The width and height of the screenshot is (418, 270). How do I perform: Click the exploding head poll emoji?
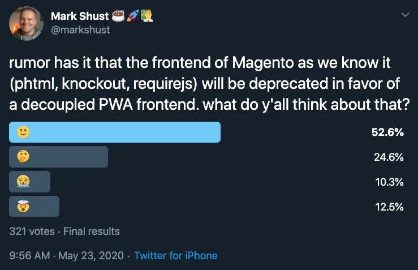(x=23, y=207)
